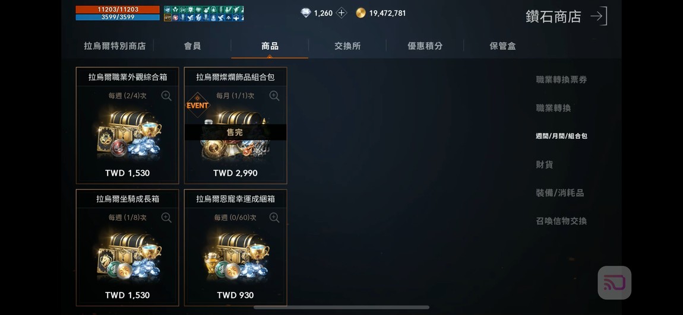
Task: Select the 財貨 category
Action: point(544,164)
